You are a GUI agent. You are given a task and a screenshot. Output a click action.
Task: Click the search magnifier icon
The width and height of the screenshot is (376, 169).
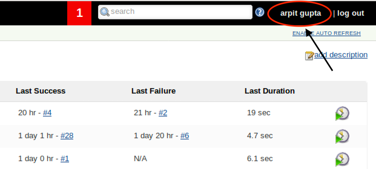click(x=104, y=12)
